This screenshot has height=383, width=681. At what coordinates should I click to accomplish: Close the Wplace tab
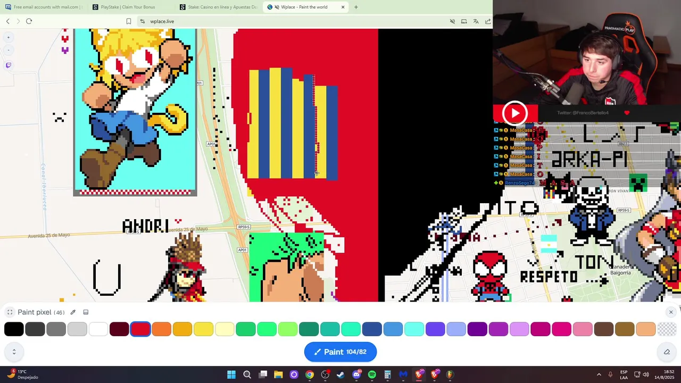(x=343, y=7)
